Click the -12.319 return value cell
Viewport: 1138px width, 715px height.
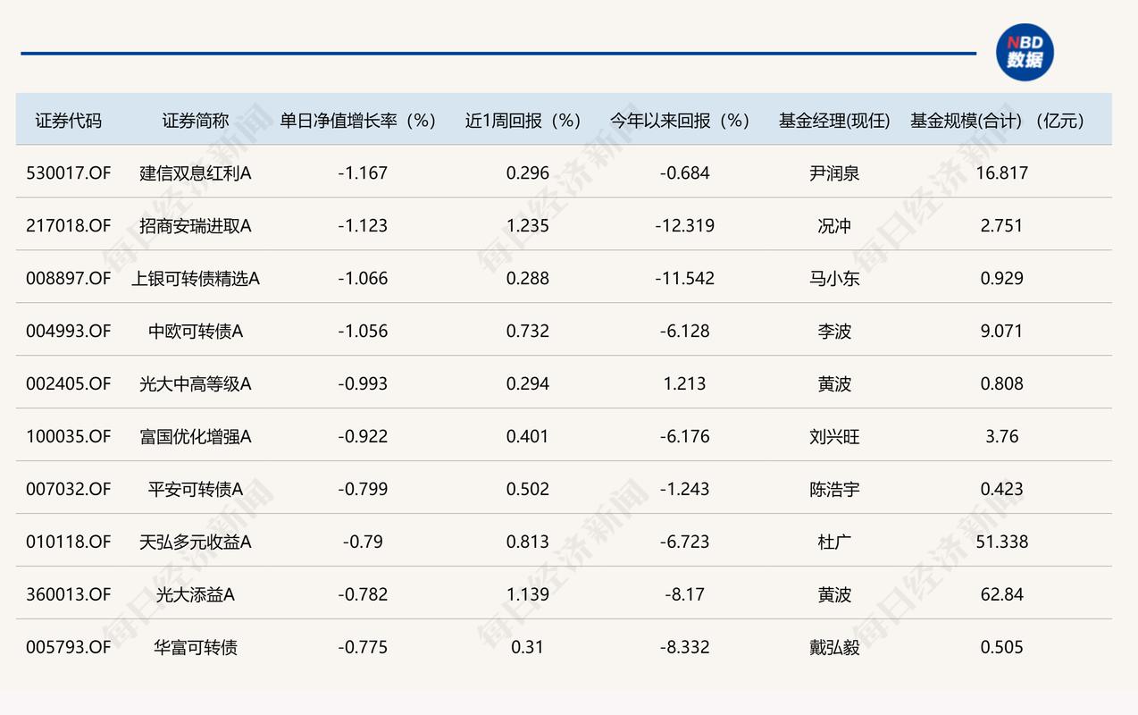coord(683,225)
